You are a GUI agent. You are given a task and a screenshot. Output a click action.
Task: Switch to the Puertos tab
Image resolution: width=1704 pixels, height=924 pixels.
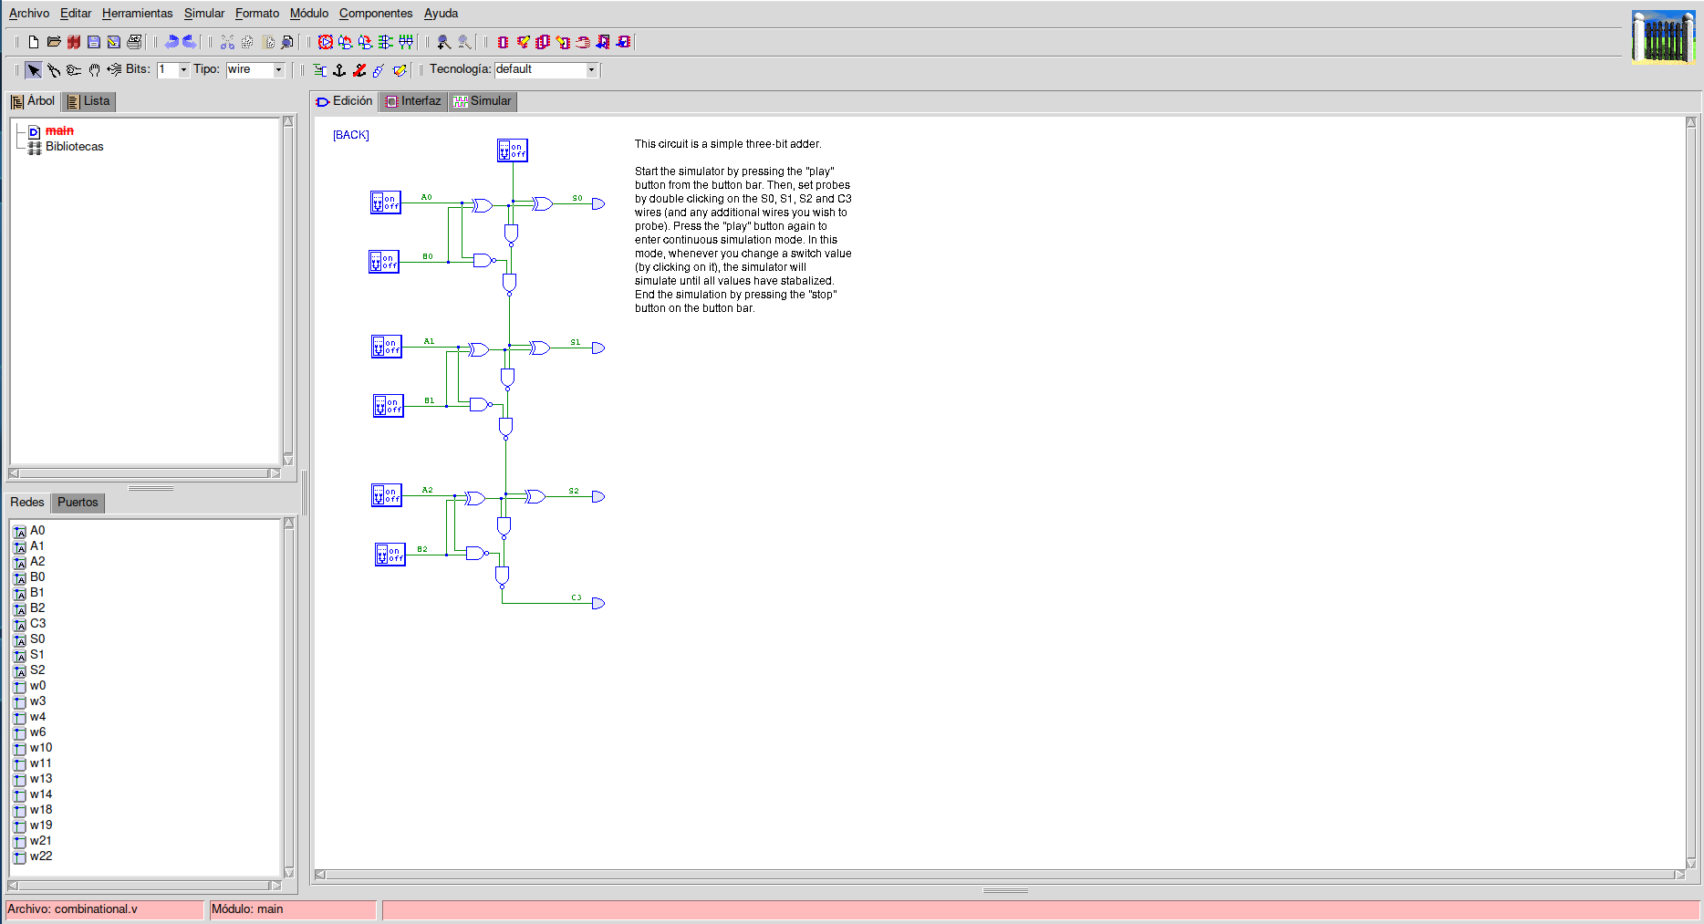click(78, 503)
